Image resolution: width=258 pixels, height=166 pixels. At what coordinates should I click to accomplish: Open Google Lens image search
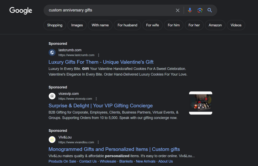pyautogui.click(x=200, y=10)
